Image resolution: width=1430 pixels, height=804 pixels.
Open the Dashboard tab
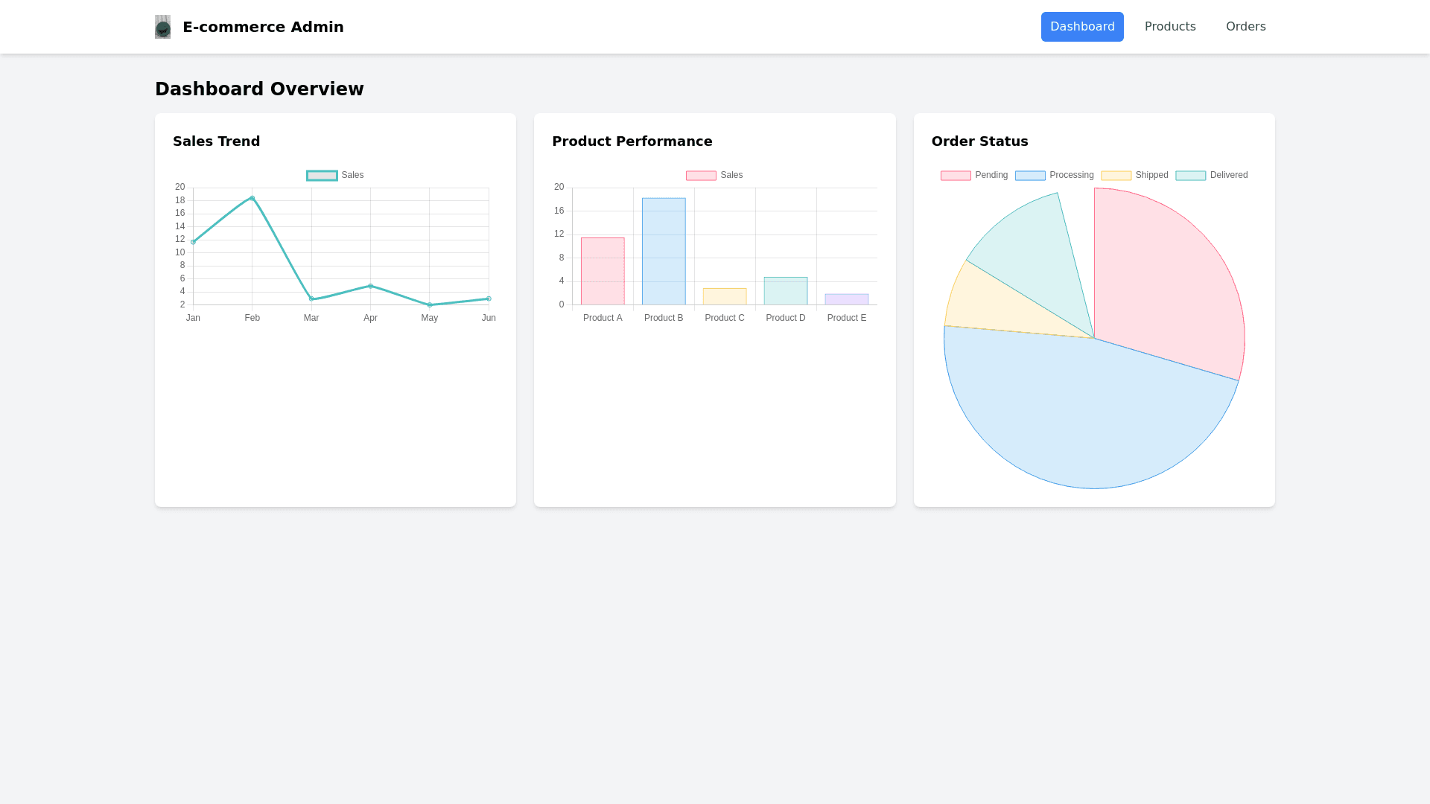pyautogui.click(x=1081, y=27)
